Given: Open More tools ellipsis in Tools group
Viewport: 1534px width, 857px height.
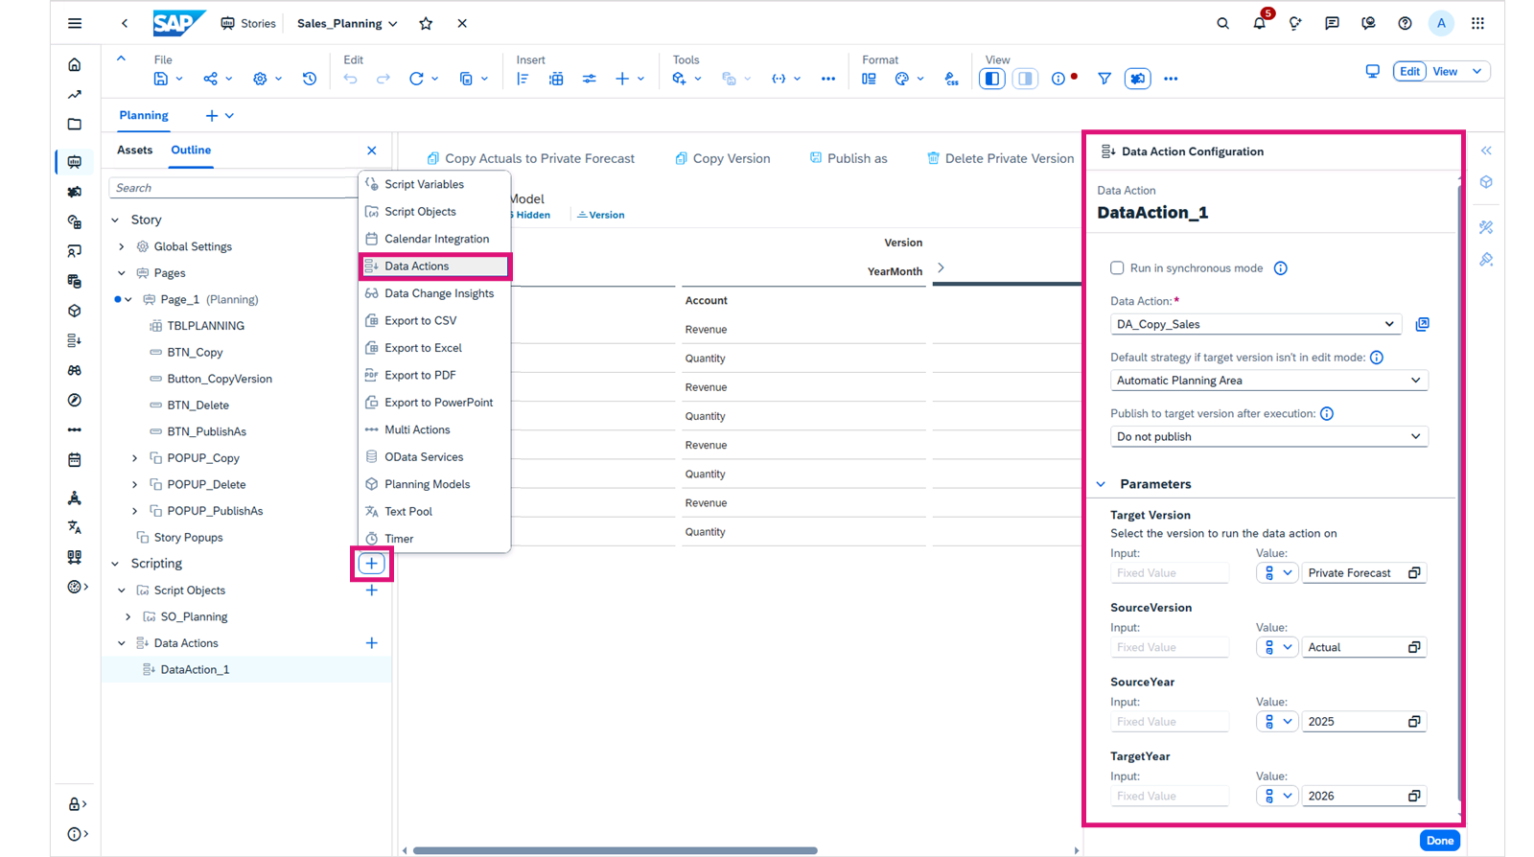Looking at the screenshot, I should [828, 79].
